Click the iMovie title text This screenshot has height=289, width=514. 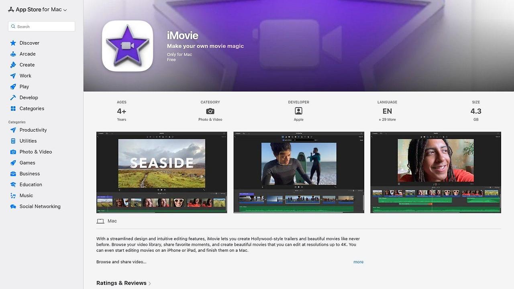click(183, 35)
